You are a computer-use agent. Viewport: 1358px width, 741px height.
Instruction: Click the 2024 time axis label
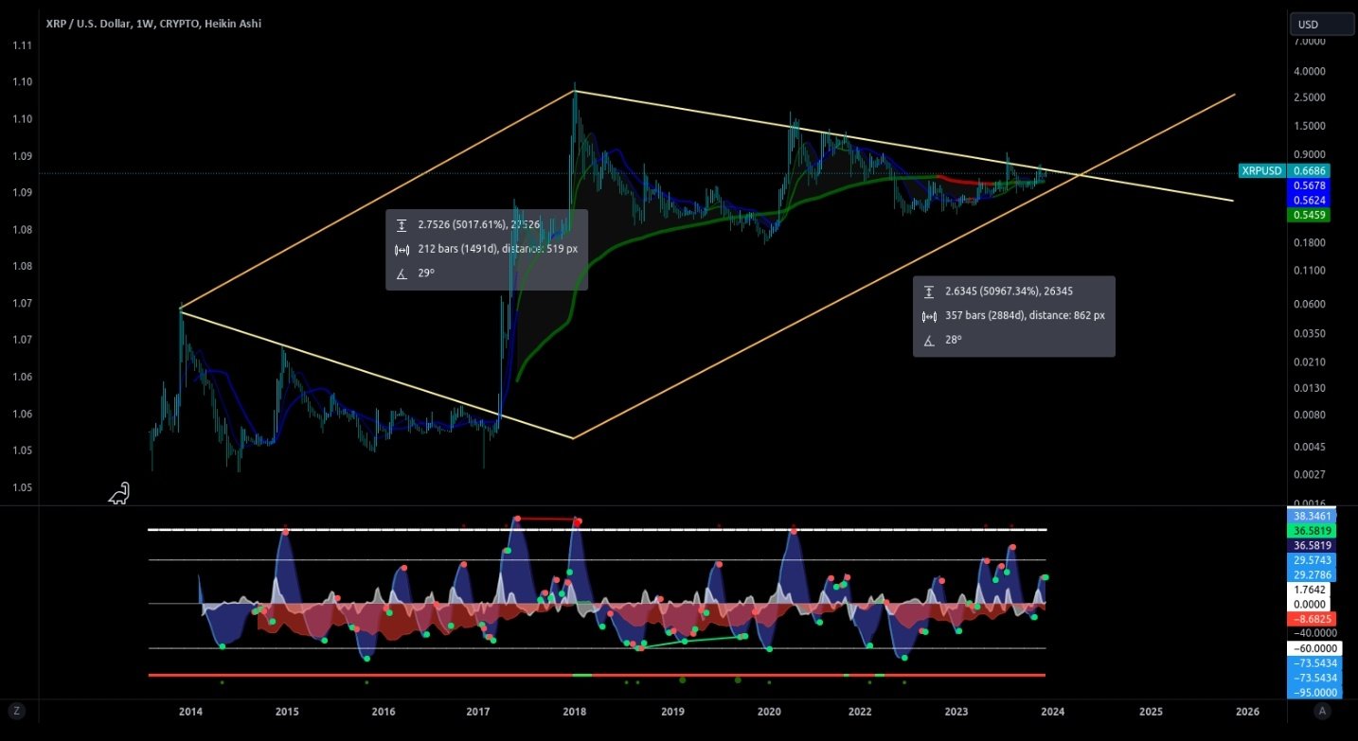click(1053, 711)
